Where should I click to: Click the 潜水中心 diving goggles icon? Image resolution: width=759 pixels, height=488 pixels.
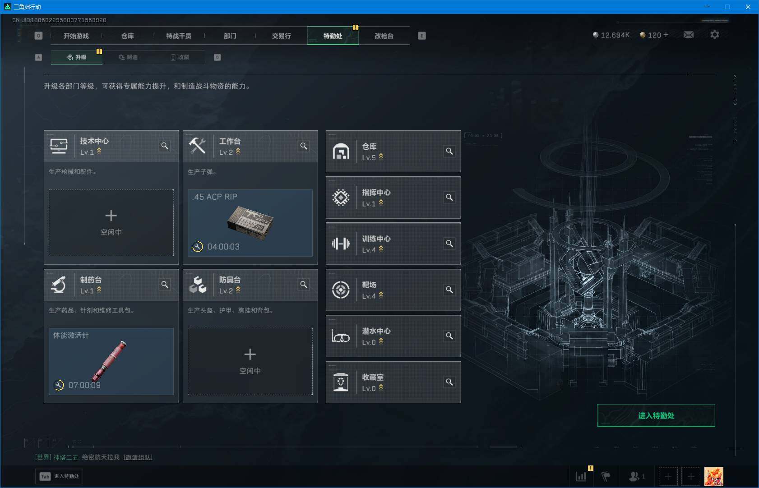[x=341, y=336]
